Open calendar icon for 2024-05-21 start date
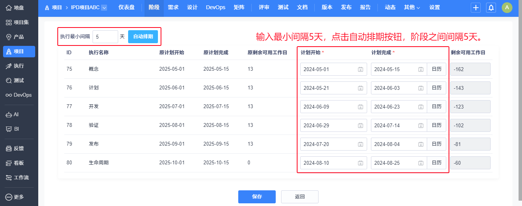Image resolution: width=522 pixels, height=206 pixels. coord(360,88)
